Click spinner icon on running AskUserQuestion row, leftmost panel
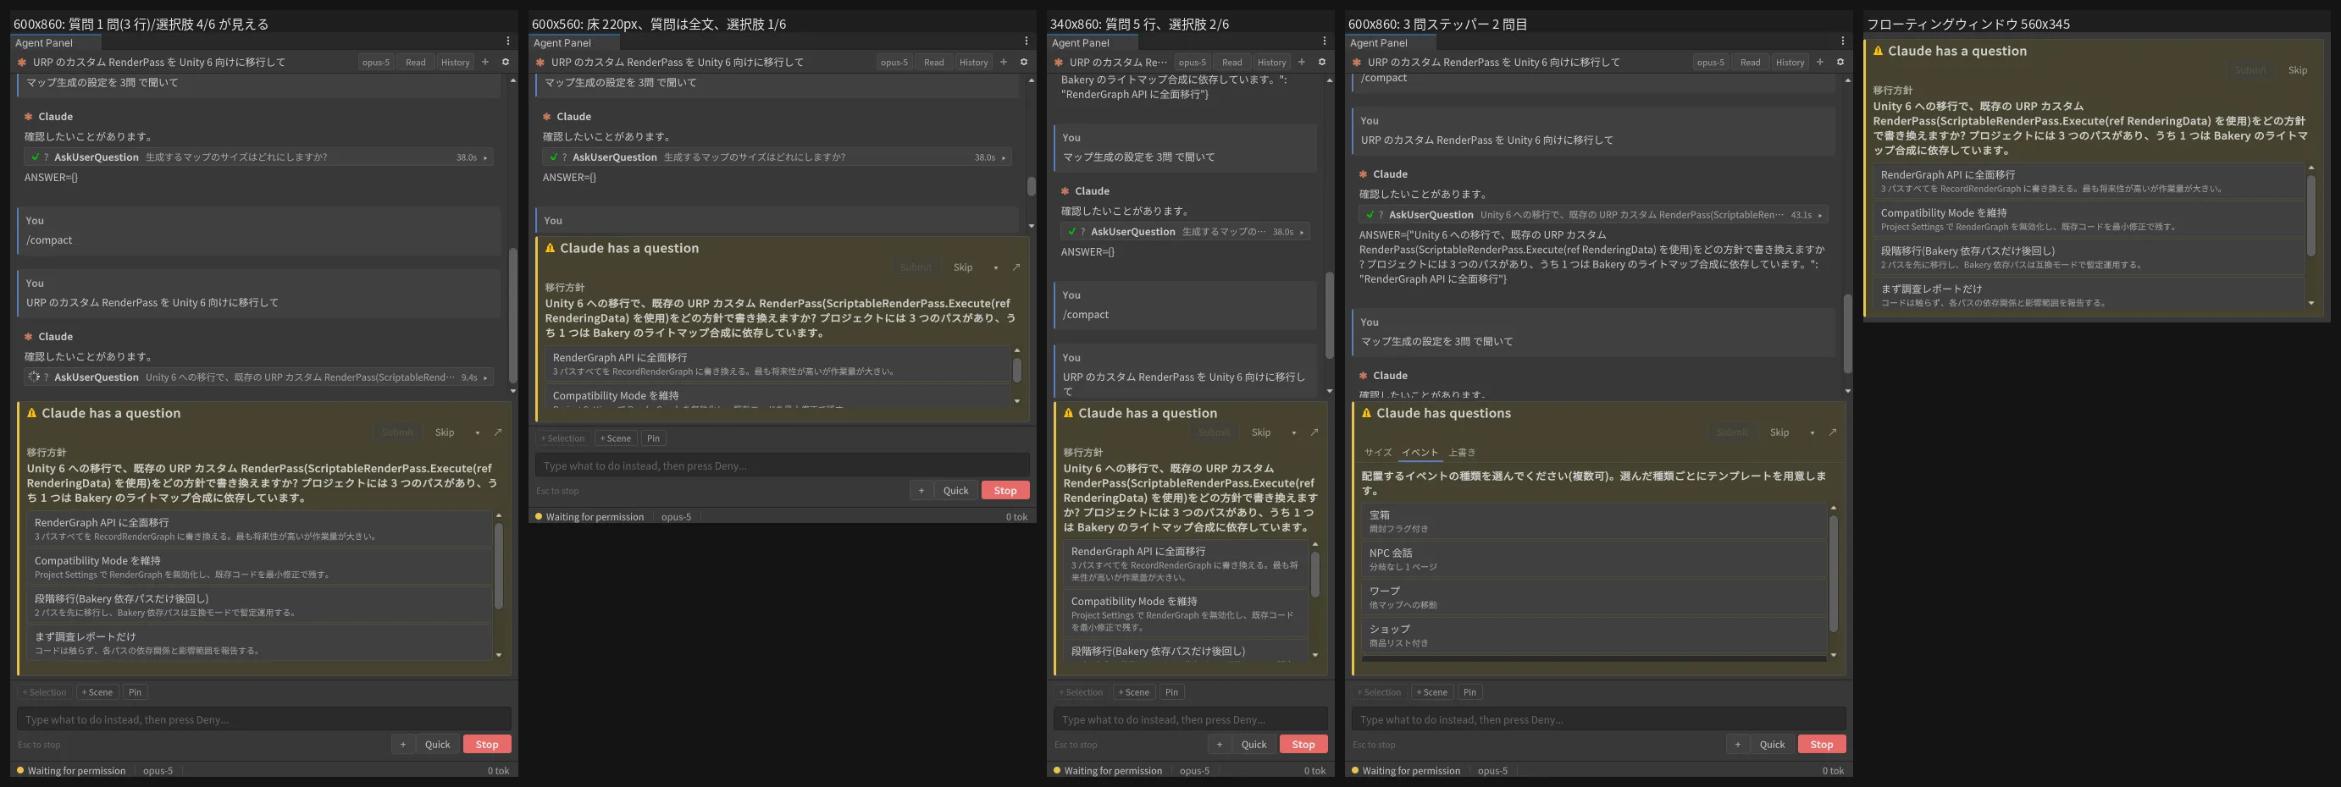2341x787 pixels. [35, 377]
